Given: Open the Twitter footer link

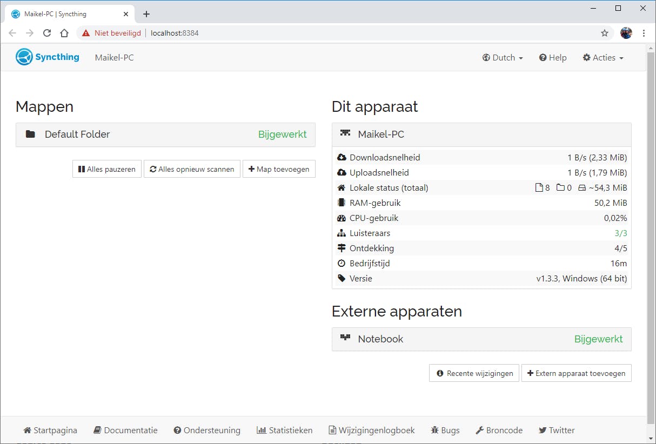Looking at the screenshot, I should [557, 430].
